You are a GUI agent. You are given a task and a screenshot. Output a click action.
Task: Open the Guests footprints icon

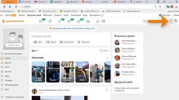pyautogui.click(x=69, y=21)
